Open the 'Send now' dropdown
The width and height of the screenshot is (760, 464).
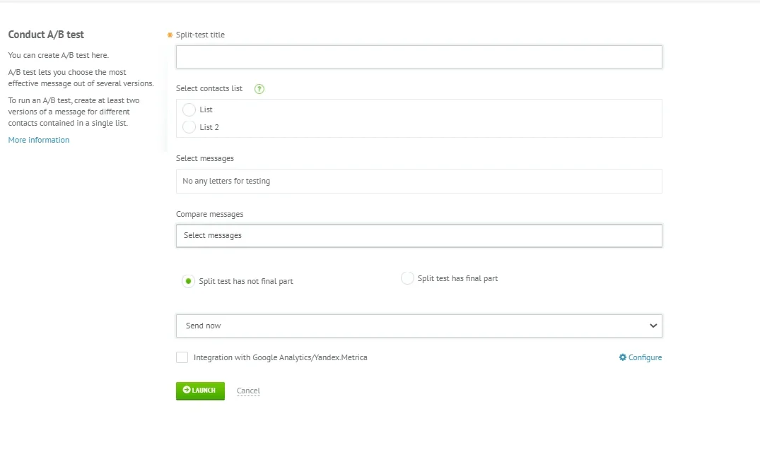(x=419, y=326)
